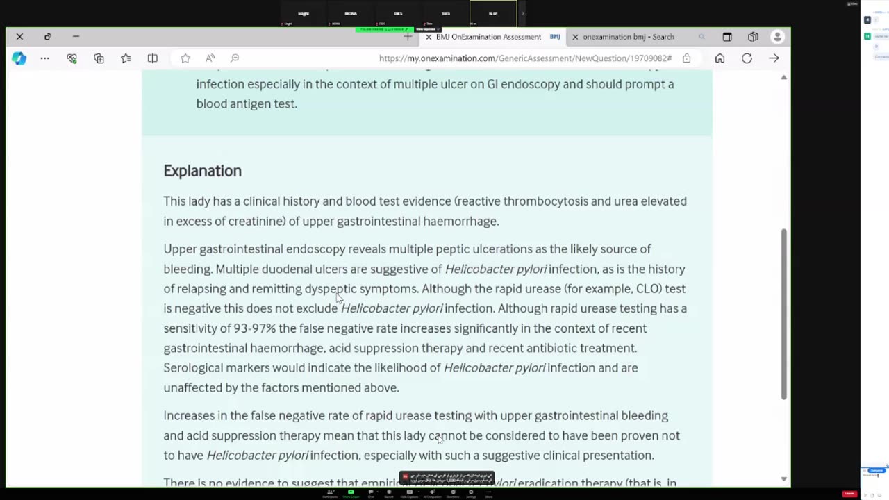Start Read aloud from the address bar
Viewport: 889px width, 500px height.
210,58
